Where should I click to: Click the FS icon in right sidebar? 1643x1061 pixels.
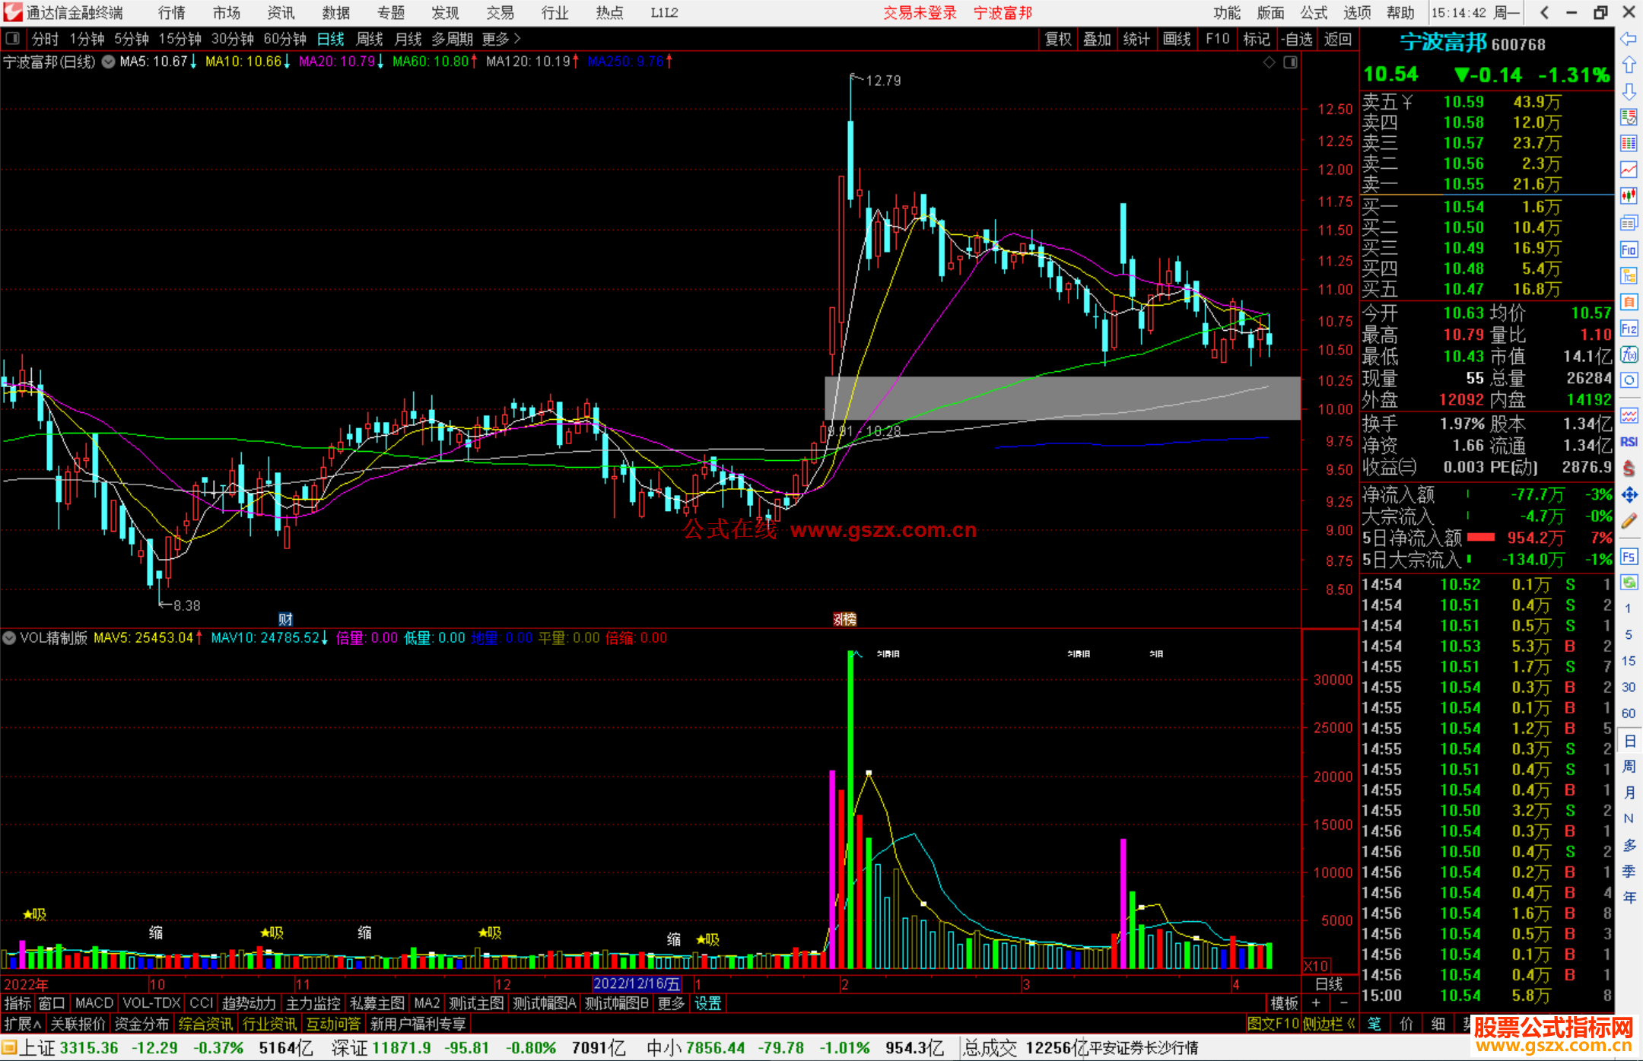point(1629,557)
